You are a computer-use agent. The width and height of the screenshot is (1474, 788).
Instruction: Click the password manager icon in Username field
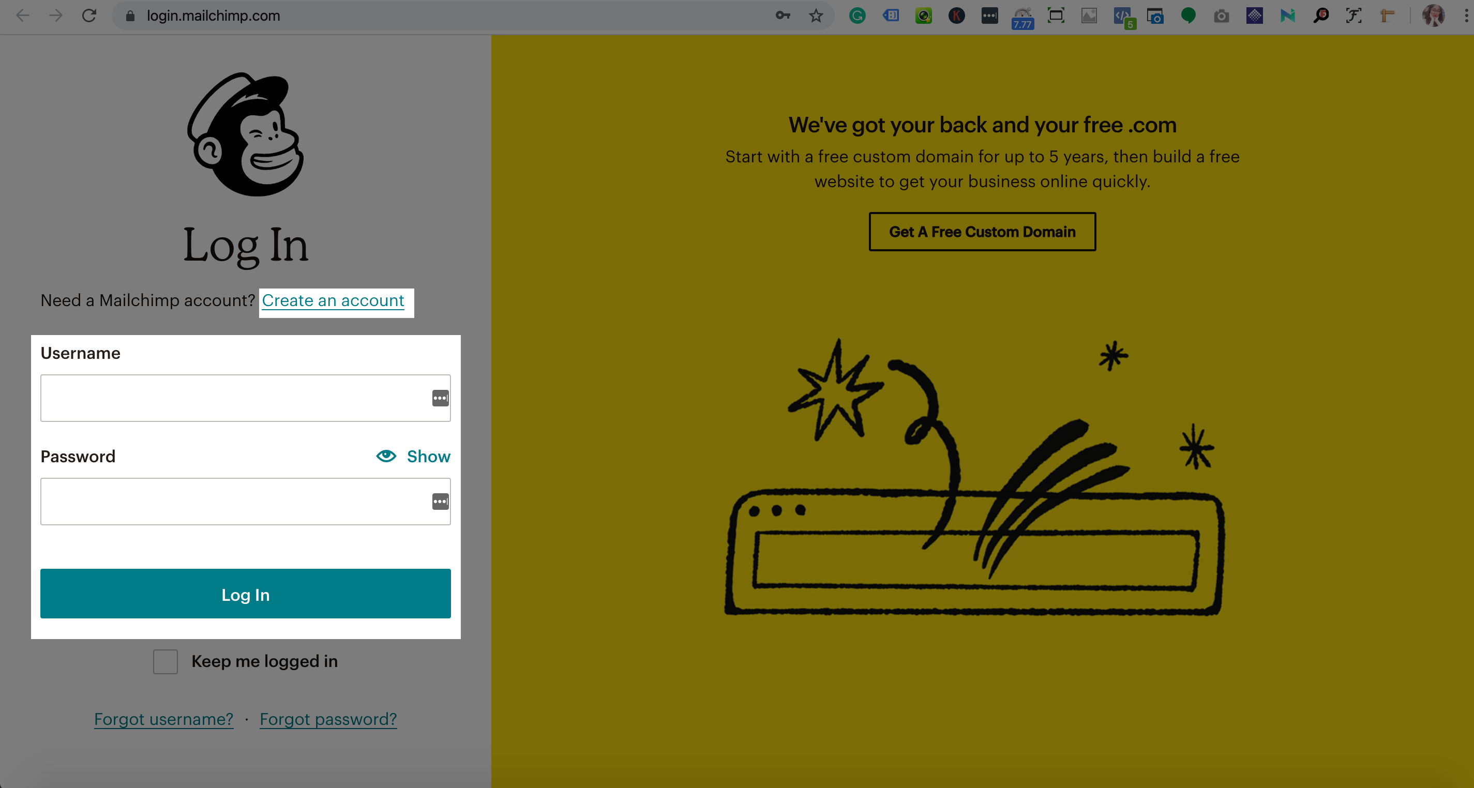click(x=440, y=398)
